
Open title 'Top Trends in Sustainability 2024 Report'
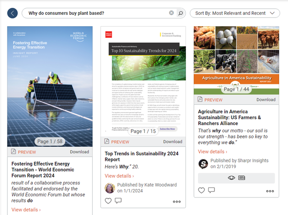click(141, 156)
